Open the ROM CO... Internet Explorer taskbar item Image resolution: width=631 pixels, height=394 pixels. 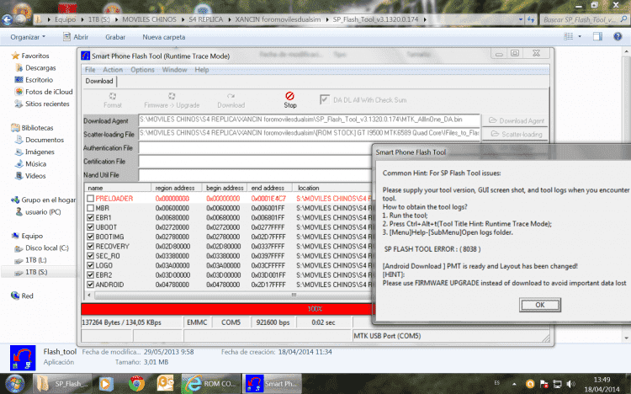point(210,384)
